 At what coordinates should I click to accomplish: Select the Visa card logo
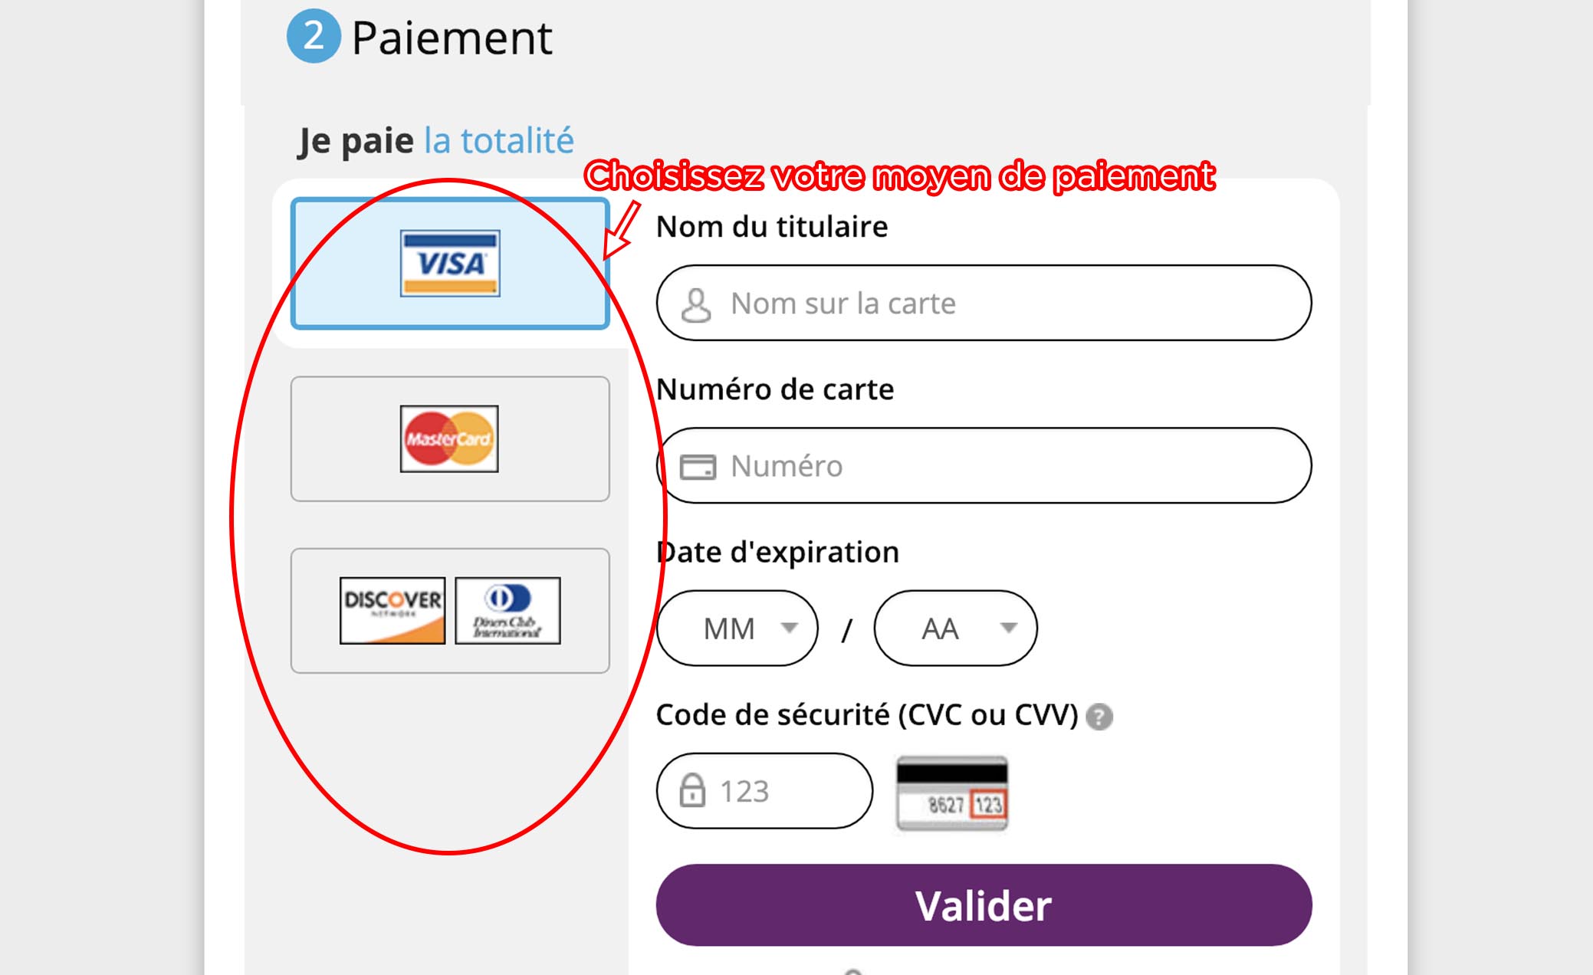450,263
